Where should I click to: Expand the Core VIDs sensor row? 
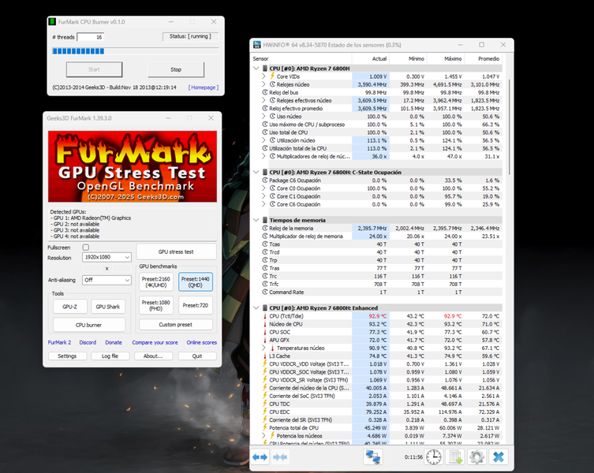263,76
